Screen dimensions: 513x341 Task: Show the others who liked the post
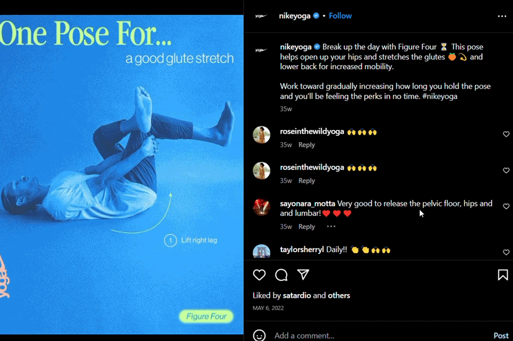click(x=339, y=295)
